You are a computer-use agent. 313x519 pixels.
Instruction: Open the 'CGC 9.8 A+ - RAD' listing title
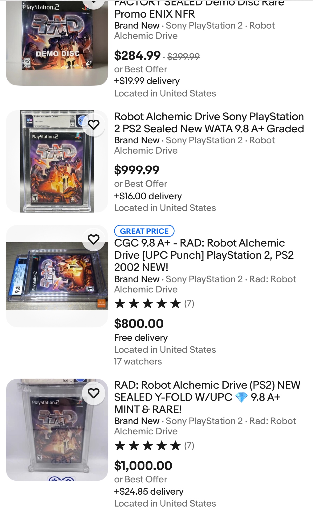pos(204,255)
